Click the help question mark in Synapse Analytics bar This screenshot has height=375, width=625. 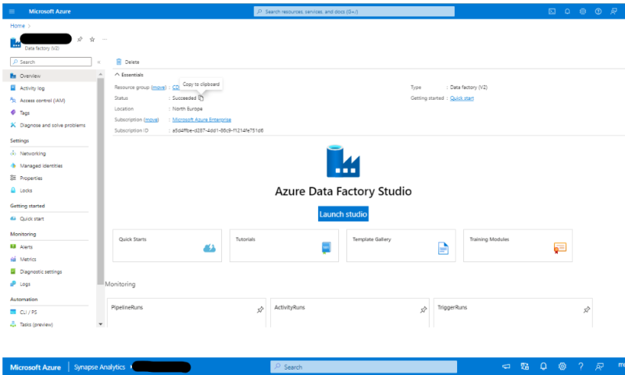[580, 366]
